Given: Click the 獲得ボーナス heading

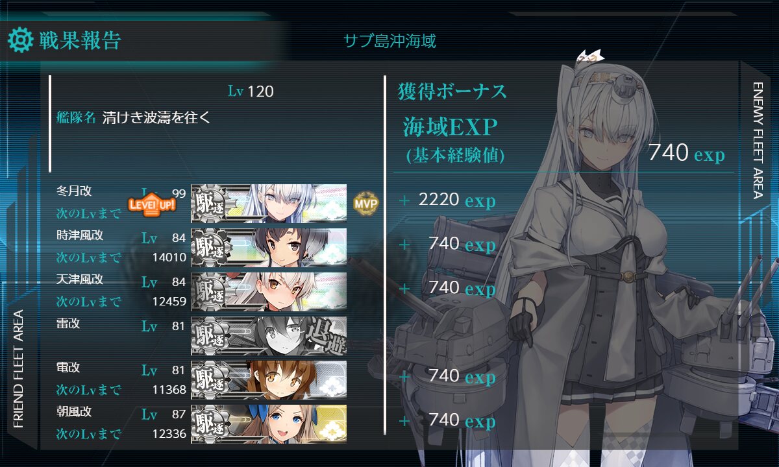Looking at the screenshot, I should coord(452,91).
